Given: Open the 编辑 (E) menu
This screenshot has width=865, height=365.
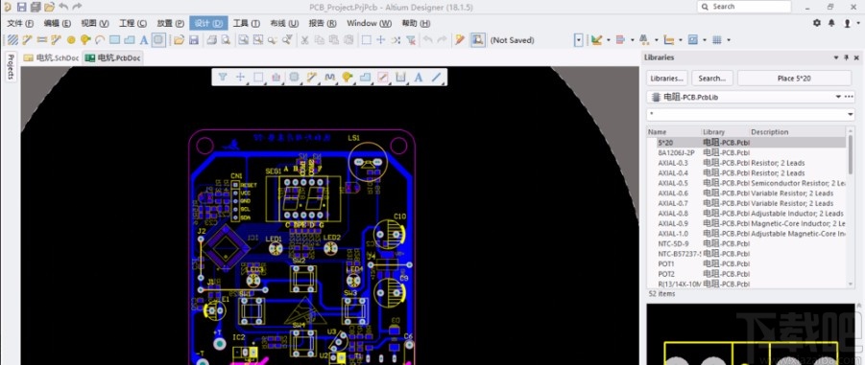Looking at the screenshot, I should pyautogui.click(x=58, y=23).
